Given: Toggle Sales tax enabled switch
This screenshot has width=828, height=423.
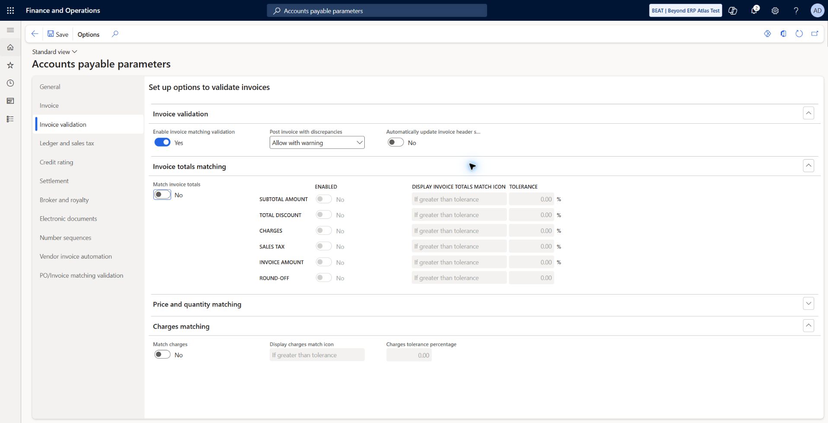Looking at the screenshot, I should pyautogui.click(x=324, y=246).
